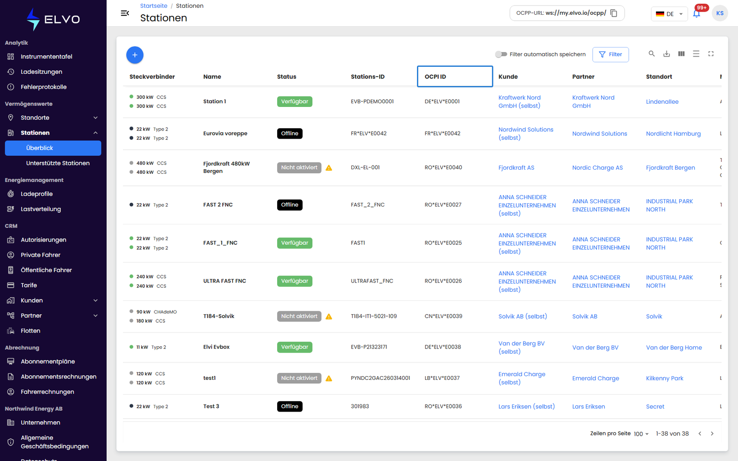Open the Lindenallee location link
This screenshot has width=738, height=461.
[662, 102]
